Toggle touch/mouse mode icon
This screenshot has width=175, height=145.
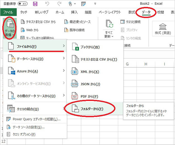(70, 4)
